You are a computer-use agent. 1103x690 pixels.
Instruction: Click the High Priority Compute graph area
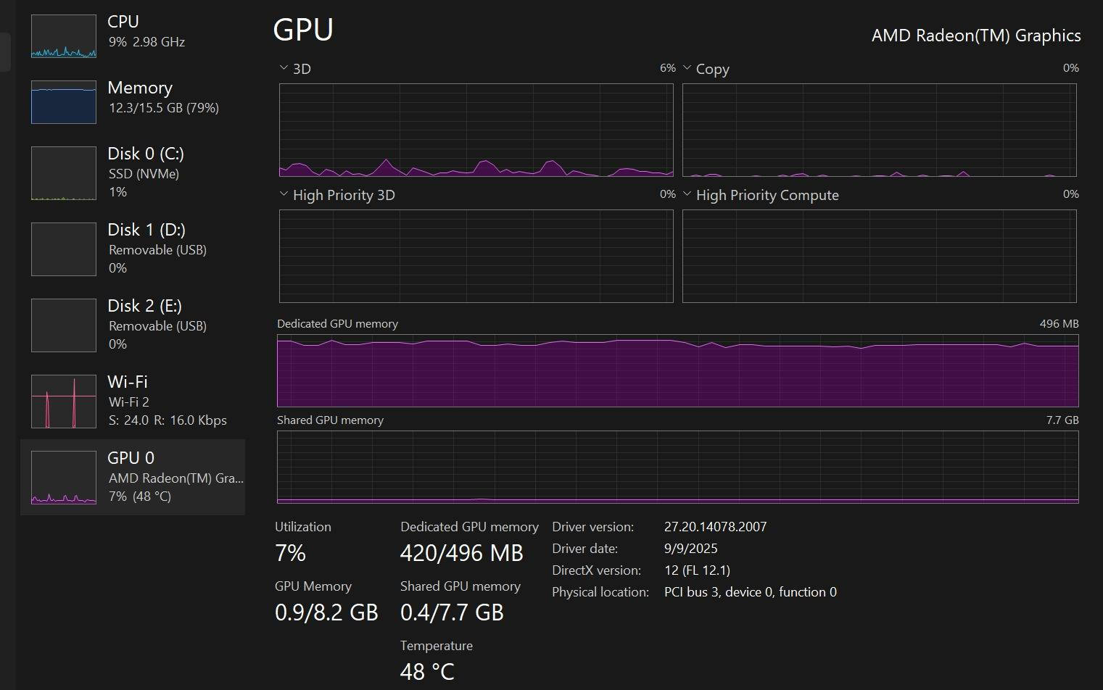(x=879, y=256)
